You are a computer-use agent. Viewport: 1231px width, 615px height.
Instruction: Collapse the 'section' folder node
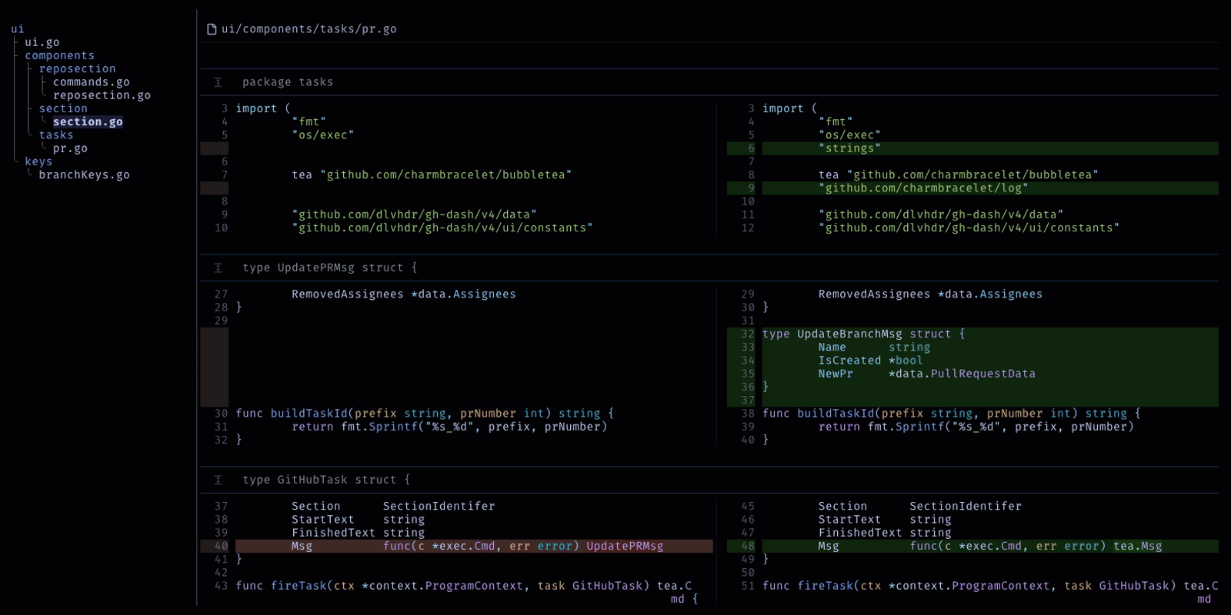pyautogui.click(x=63, y=108)
